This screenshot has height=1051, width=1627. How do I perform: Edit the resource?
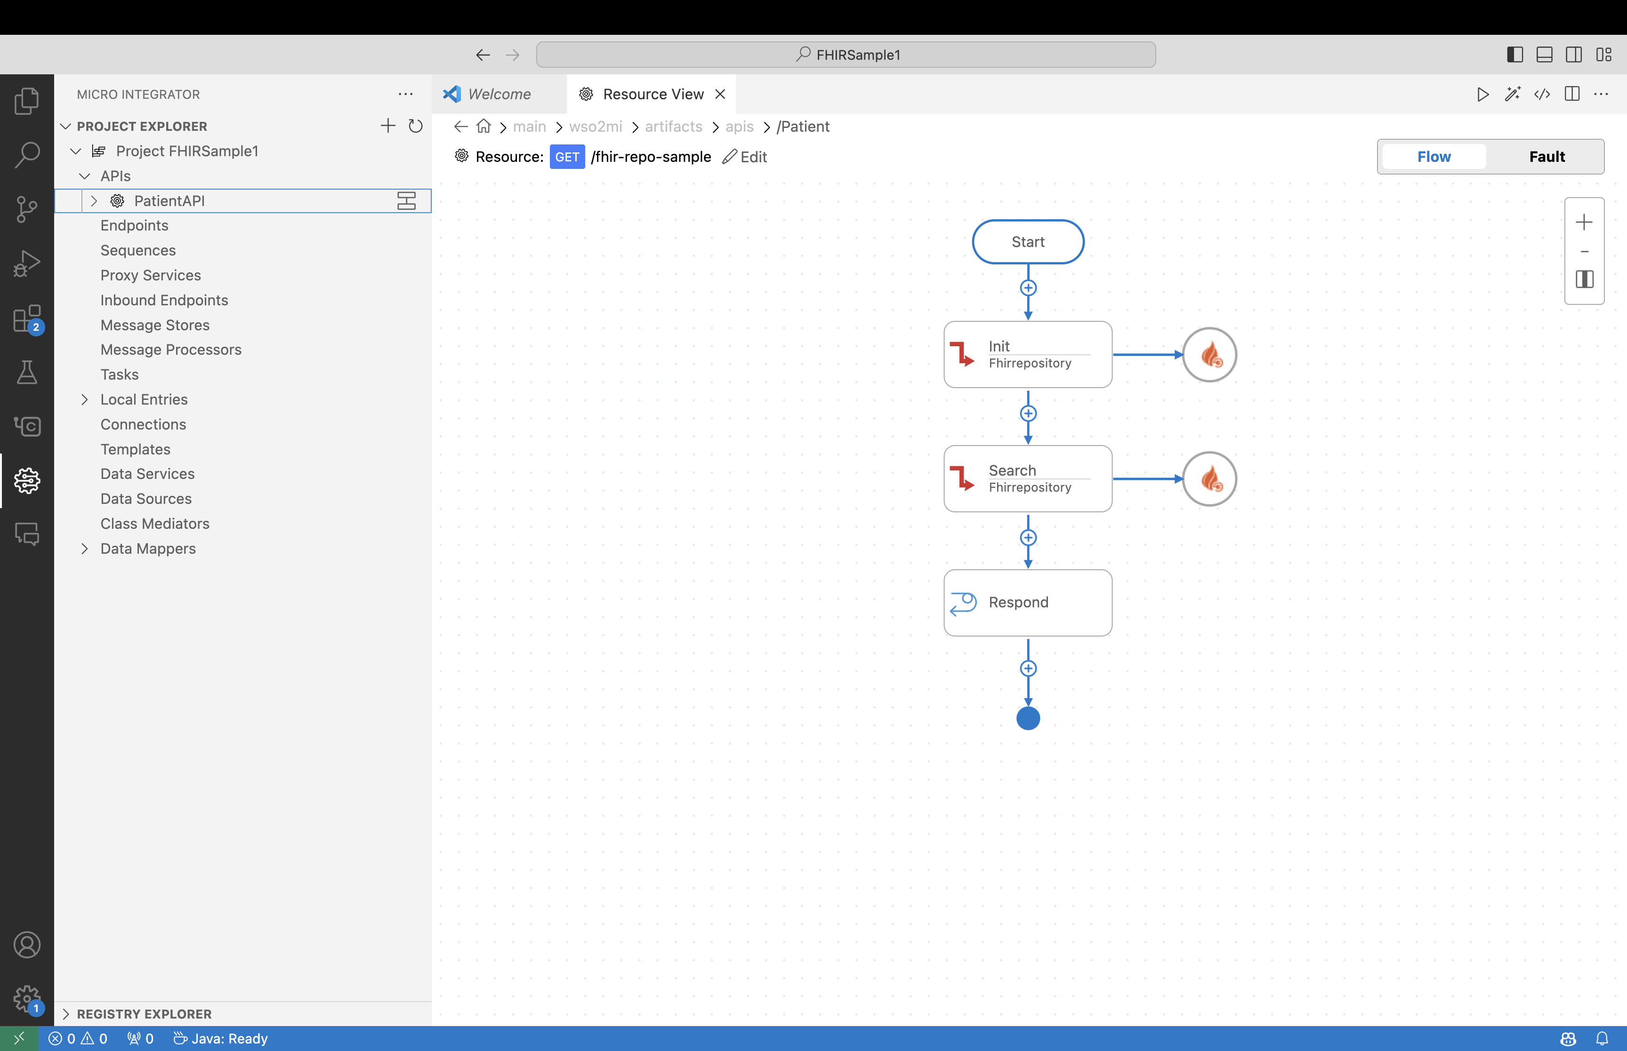(x=745, y=157)
